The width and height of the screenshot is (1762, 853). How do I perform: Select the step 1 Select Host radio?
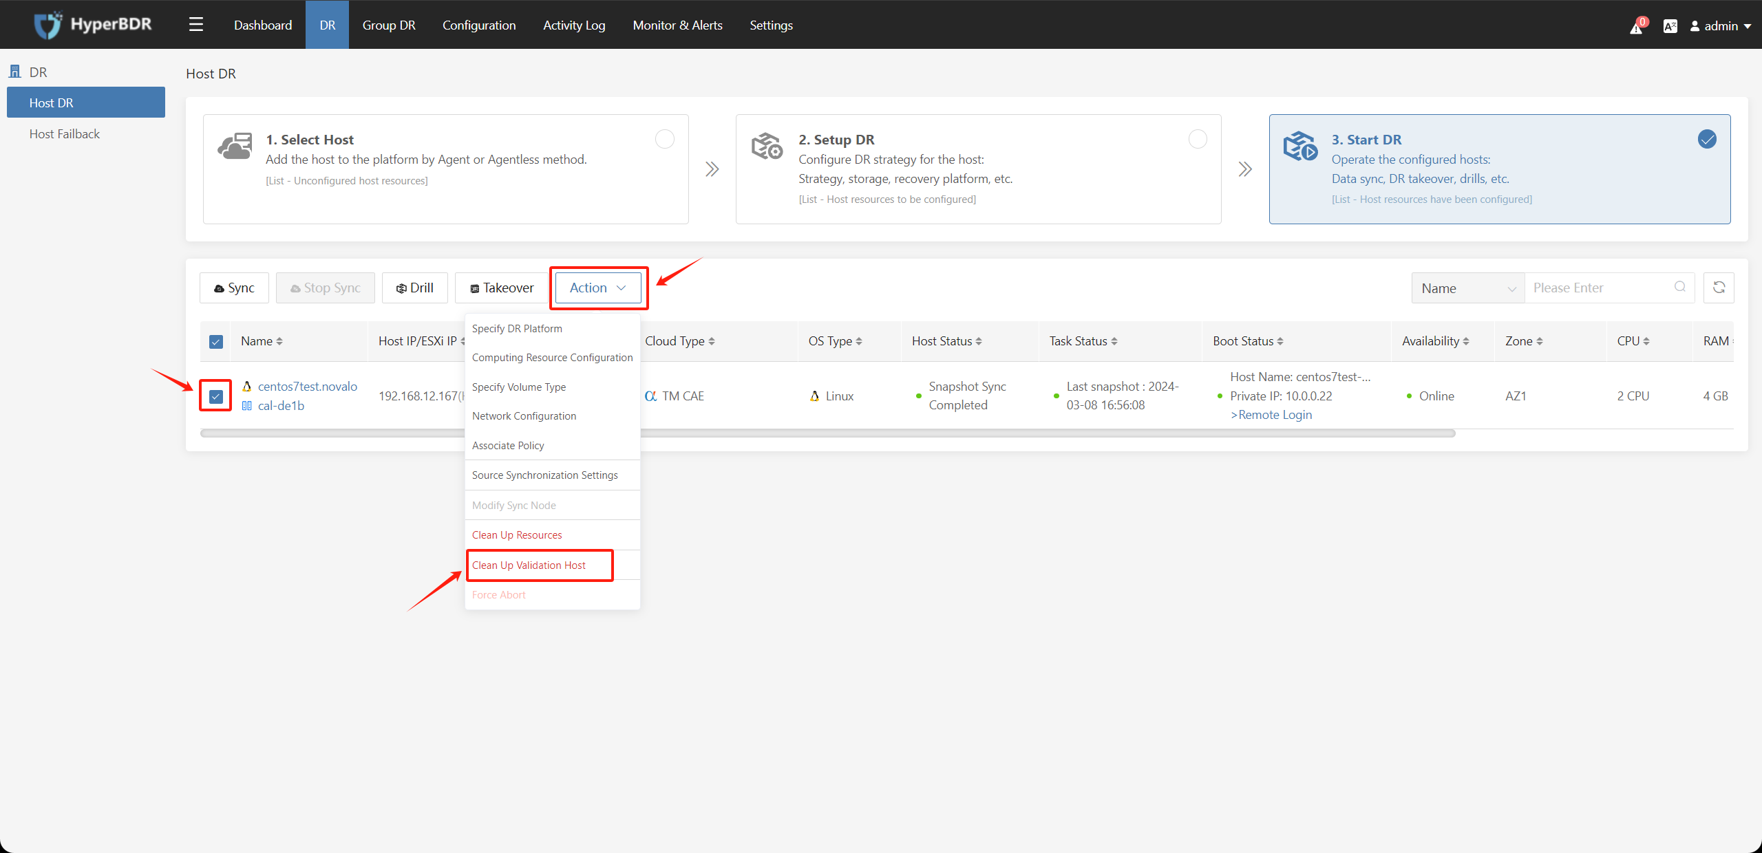point(665,139)
